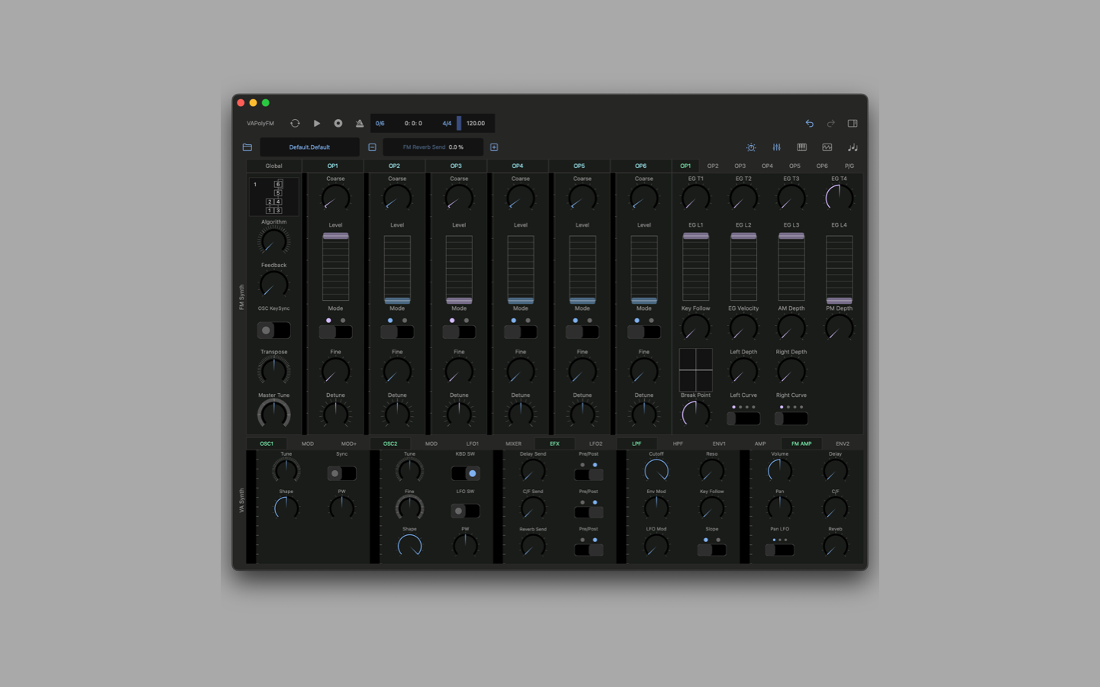This screenshot has width=1100, height=687.
Task: Open the mixer sliders icon
Action: tap(776, 147)
